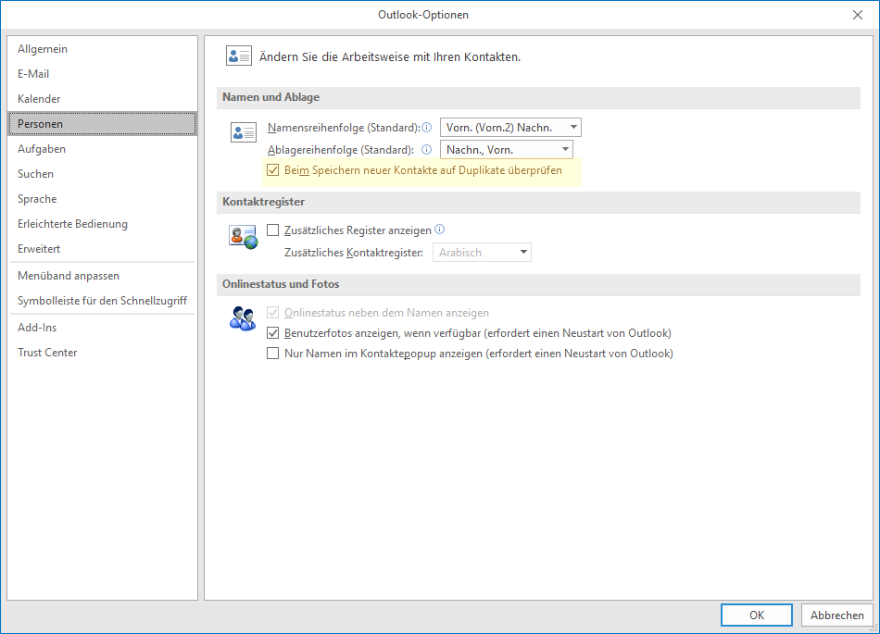Viewport: 880px width, 634px height.
Task: Click the Kontaktregister globe person icon
Action: click(x=243, y=237)
